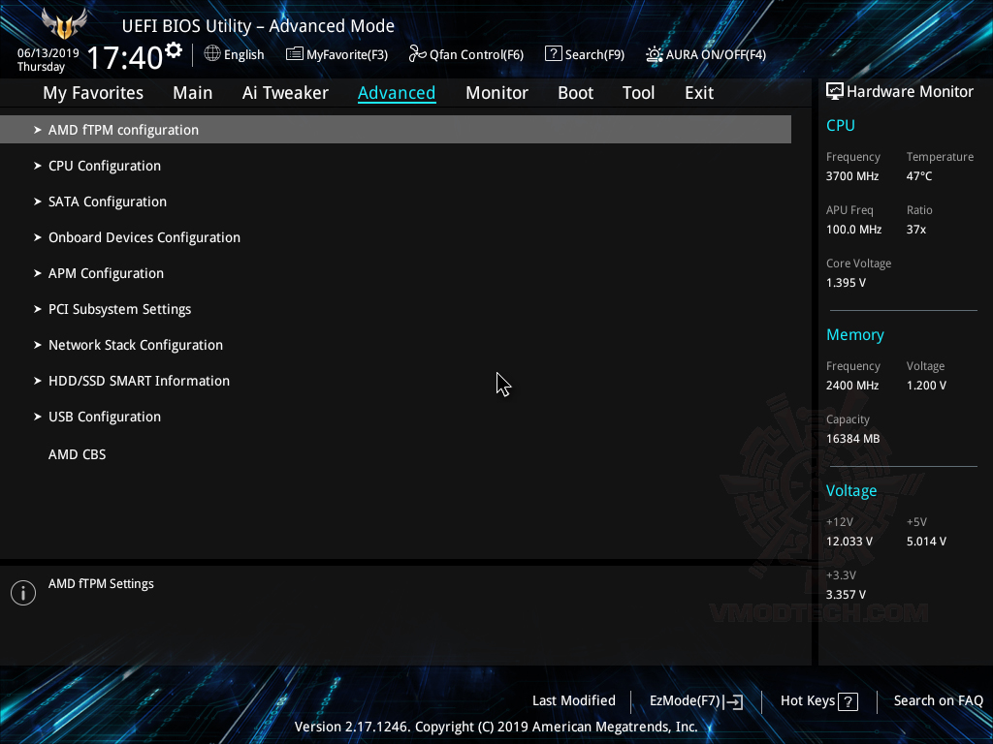The height and width of the screenshot is (744, 993).
Task: Open the Boot tab
Action: (x=575, y=93)
